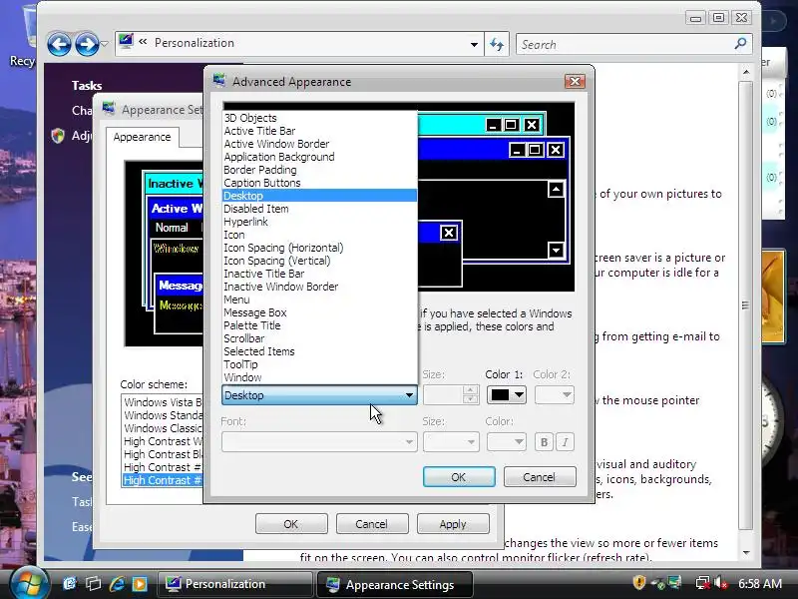Image resolution: width=798 pixels, height=599 pixels.
Task: Switch to the Appearance tab
Action: click(142, 137)
